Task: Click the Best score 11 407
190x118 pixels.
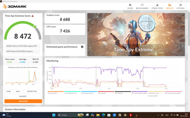Action: [35, 62]
